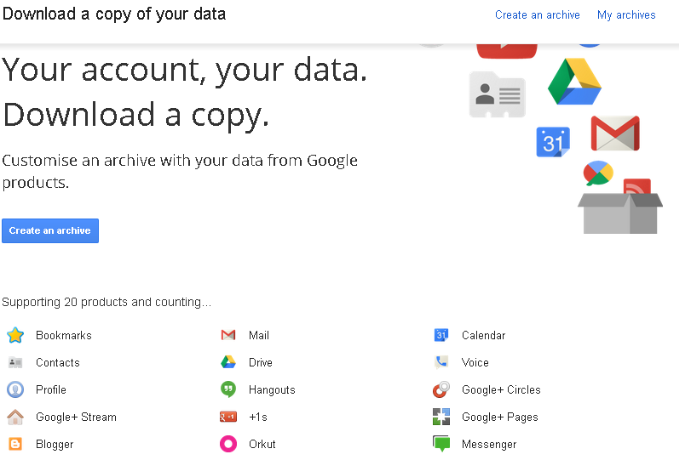Click the Gmail Mail envelope icon in list
Viewport: 691px width, 460px height.
click(228, 335)
